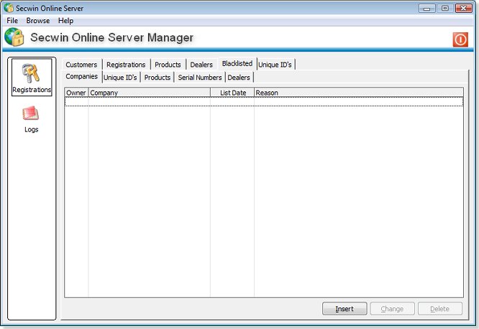Click the title bar application icon
The height and width of the screenshot is (329, 479).
8,9
